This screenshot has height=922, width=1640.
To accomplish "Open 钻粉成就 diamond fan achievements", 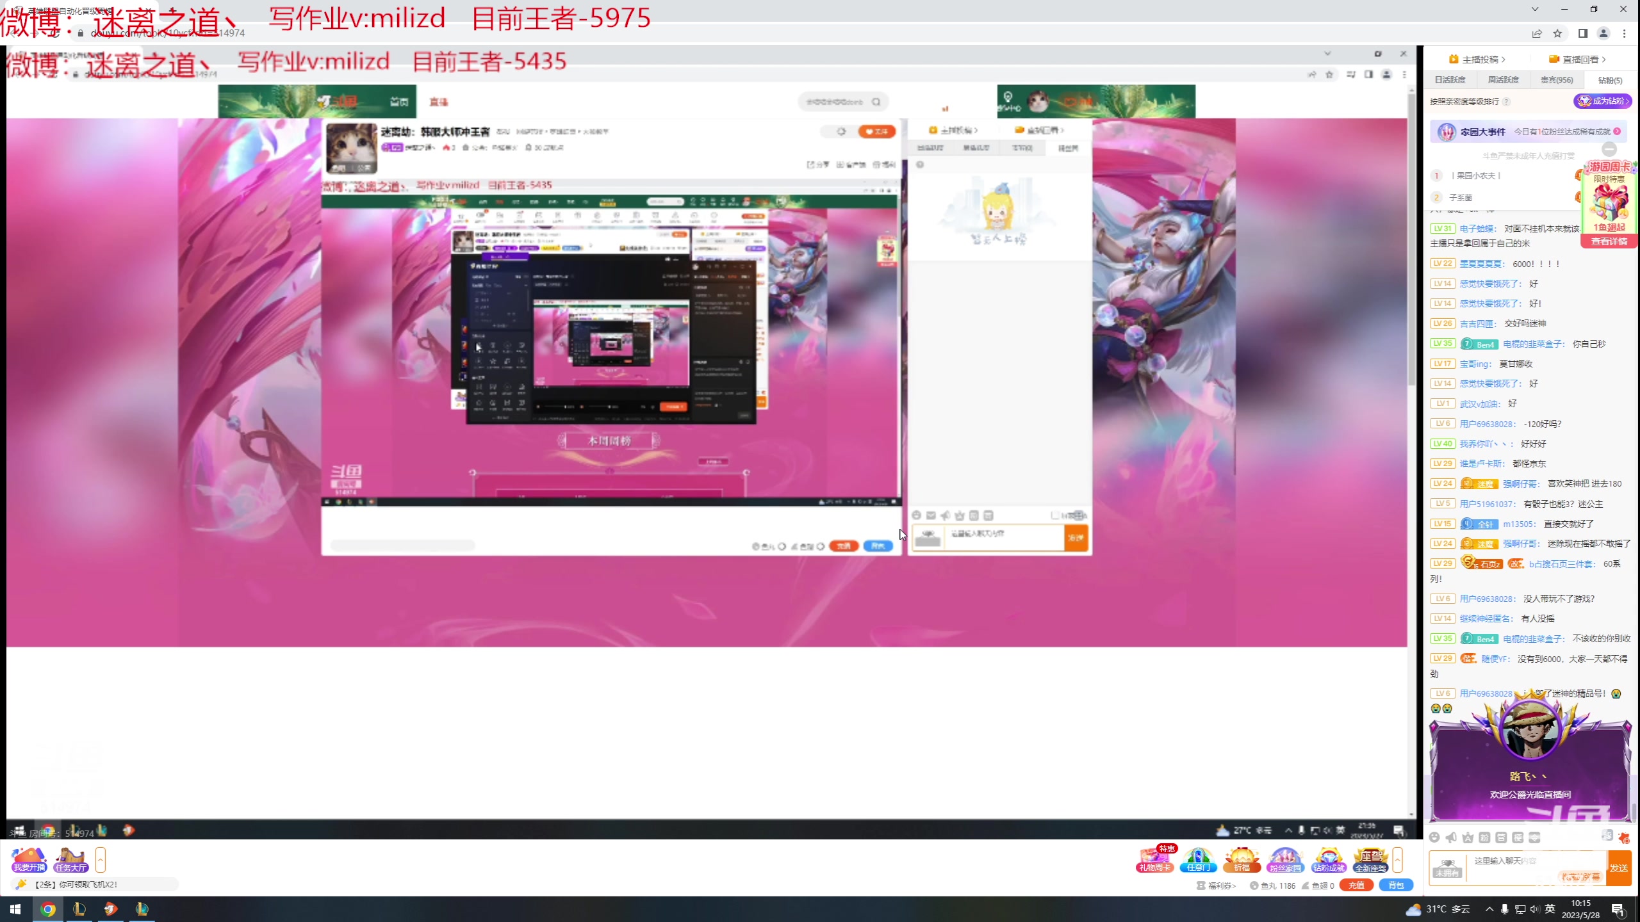I will 1328,859.
